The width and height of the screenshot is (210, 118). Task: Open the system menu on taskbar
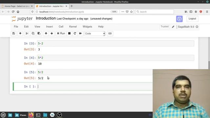[3, 115]
